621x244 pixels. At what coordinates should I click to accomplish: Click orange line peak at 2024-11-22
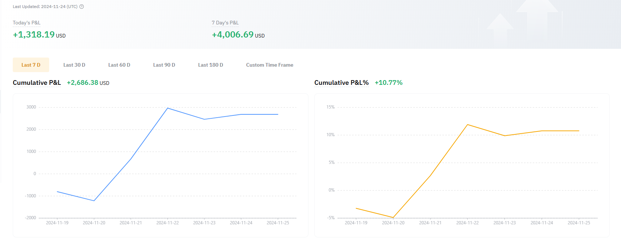pos(467,125)
